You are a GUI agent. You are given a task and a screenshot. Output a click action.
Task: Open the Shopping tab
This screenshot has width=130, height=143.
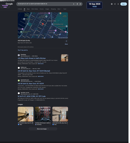[53, 9]
